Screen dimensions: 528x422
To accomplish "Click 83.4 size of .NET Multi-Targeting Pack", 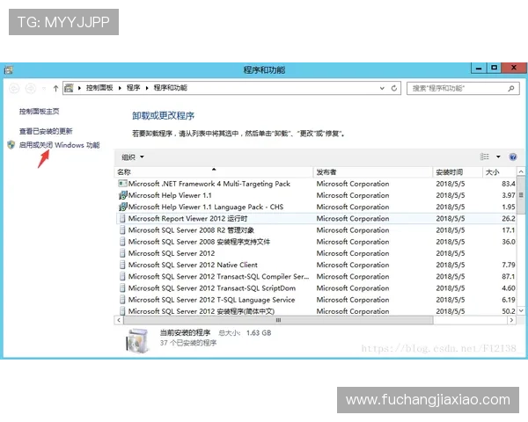I will pos(509,184).
